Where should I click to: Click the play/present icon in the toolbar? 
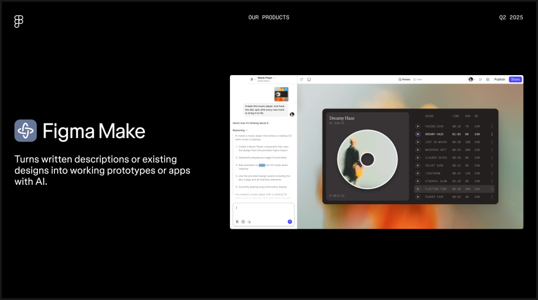coord(480,80)
